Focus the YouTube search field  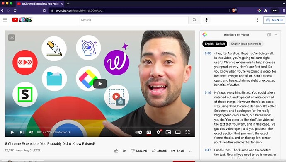click(134, 20)
